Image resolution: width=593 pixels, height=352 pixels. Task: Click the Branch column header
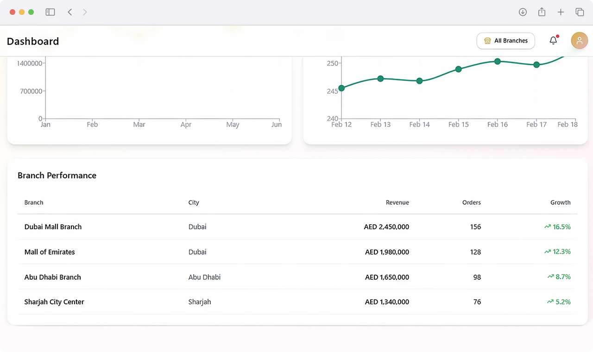point(34,202)
